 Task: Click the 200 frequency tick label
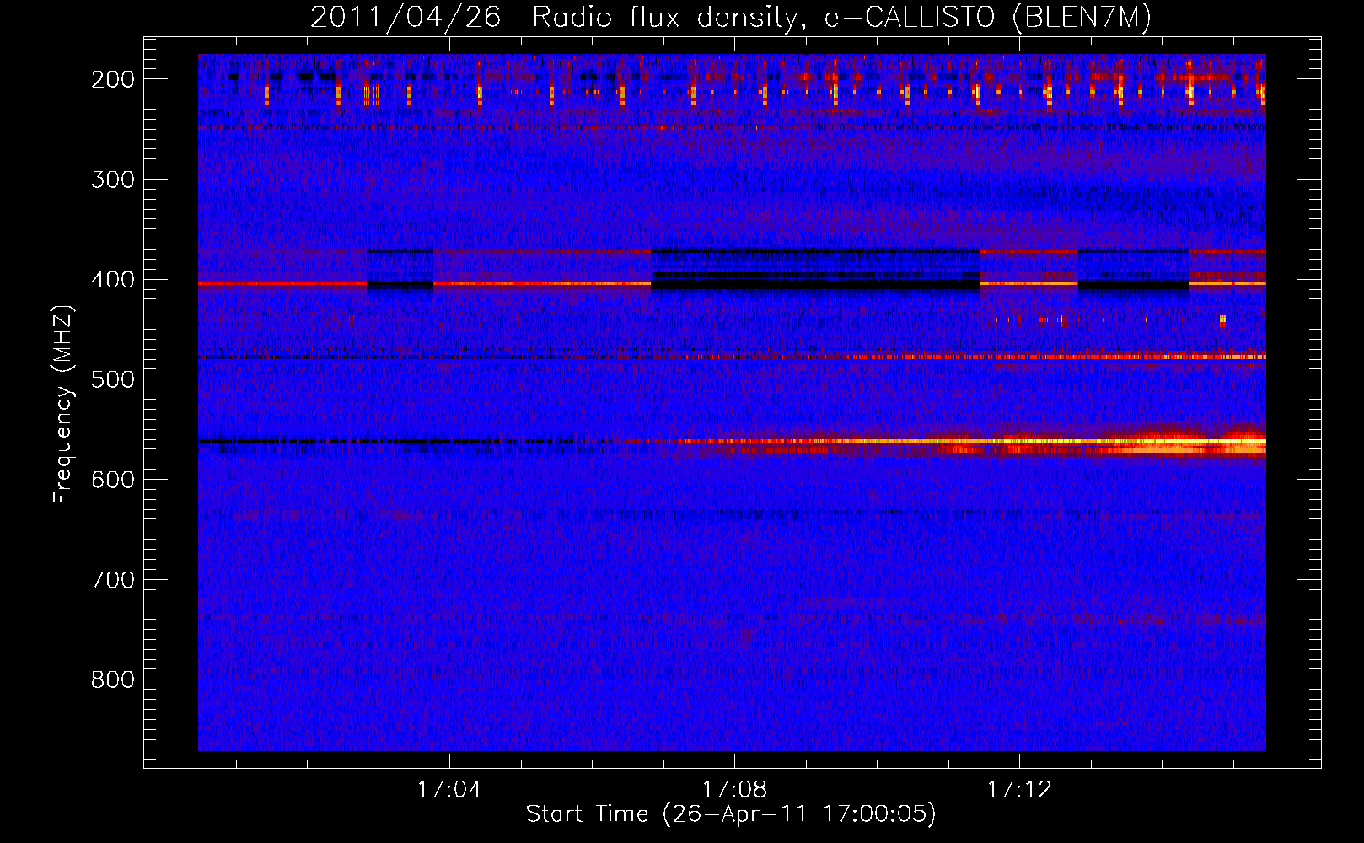[113, 79]
